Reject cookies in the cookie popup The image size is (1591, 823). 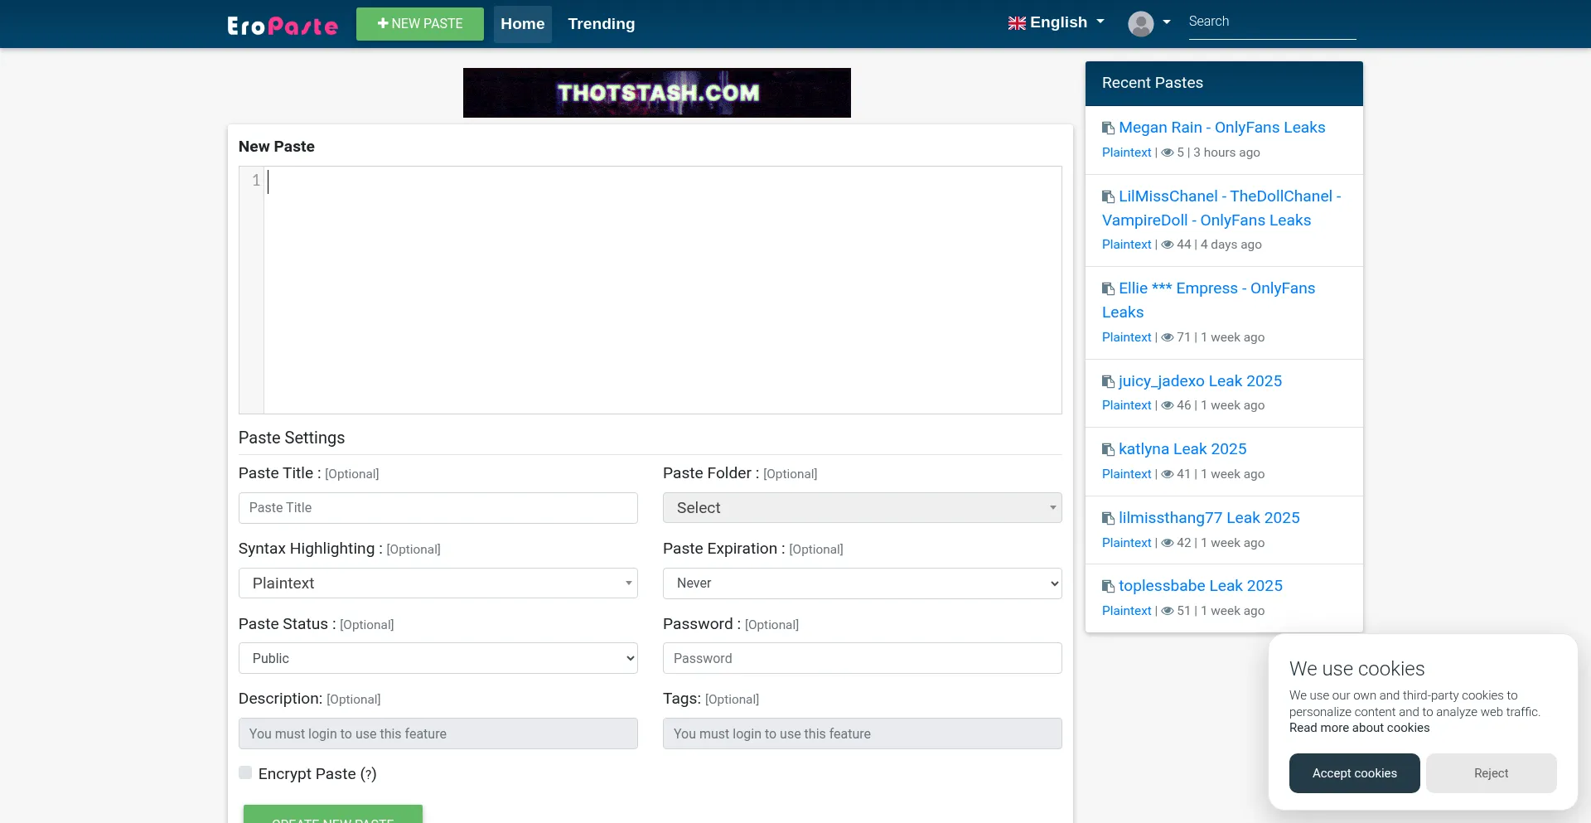[1491, 773]
